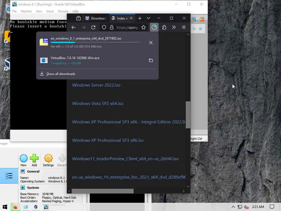Go back in Firefox

[74, 27]
